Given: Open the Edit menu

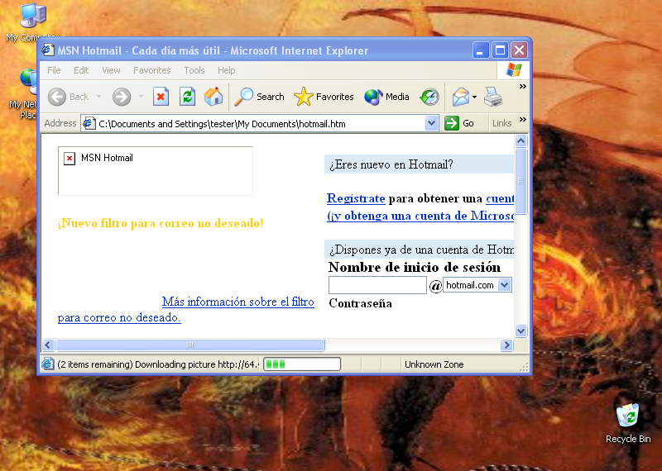Looking at the screenshot, I should click(x=81, y=70).
